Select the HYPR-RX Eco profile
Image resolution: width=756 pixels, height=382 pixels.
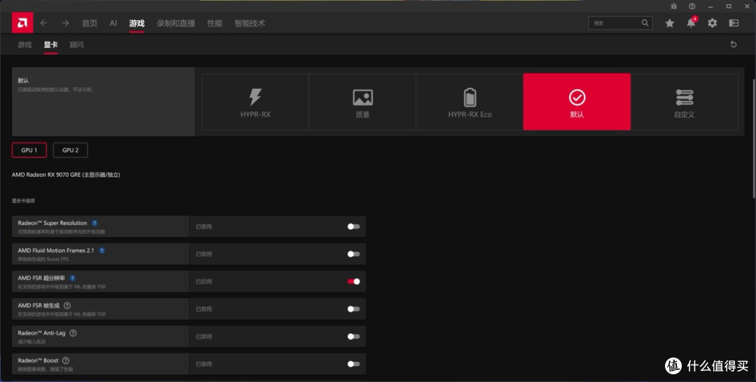tap(470, 101)
